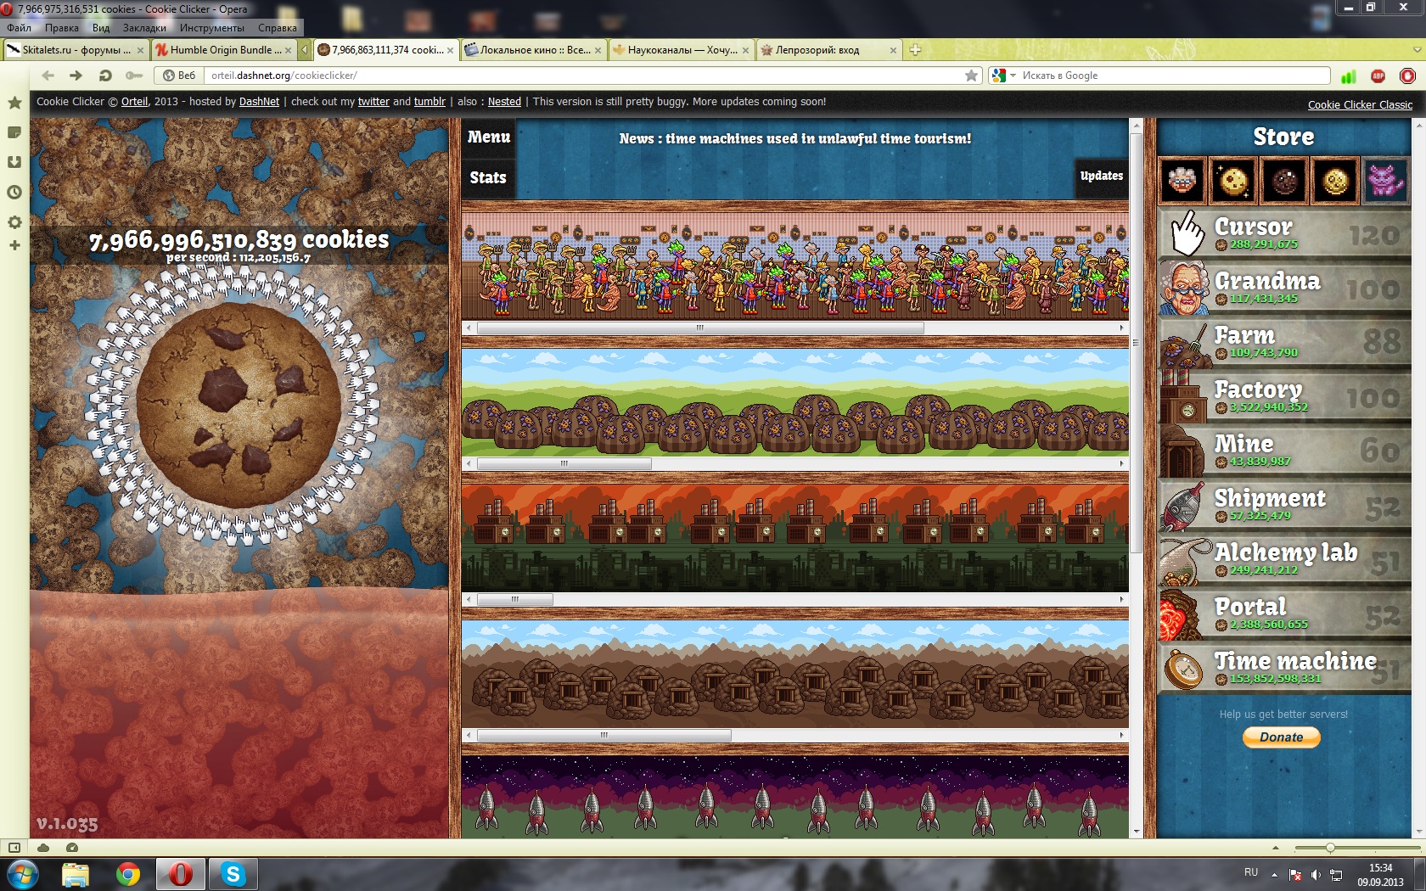Open Cookie Clicker Classic link
This screenshot has width=1426, height=891.
coord(1360,105)
